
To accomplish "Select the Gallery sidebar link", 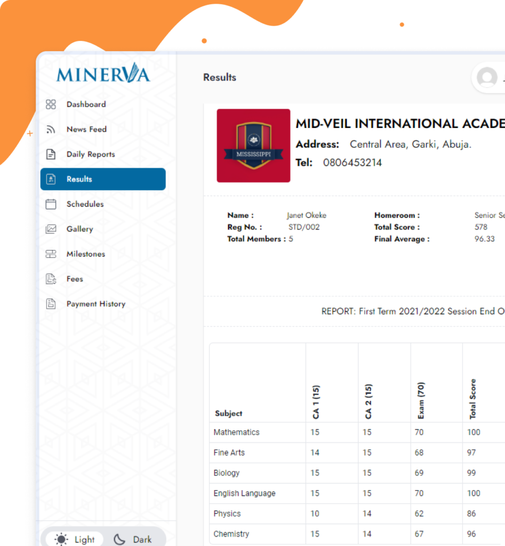I will click(79, 229).
